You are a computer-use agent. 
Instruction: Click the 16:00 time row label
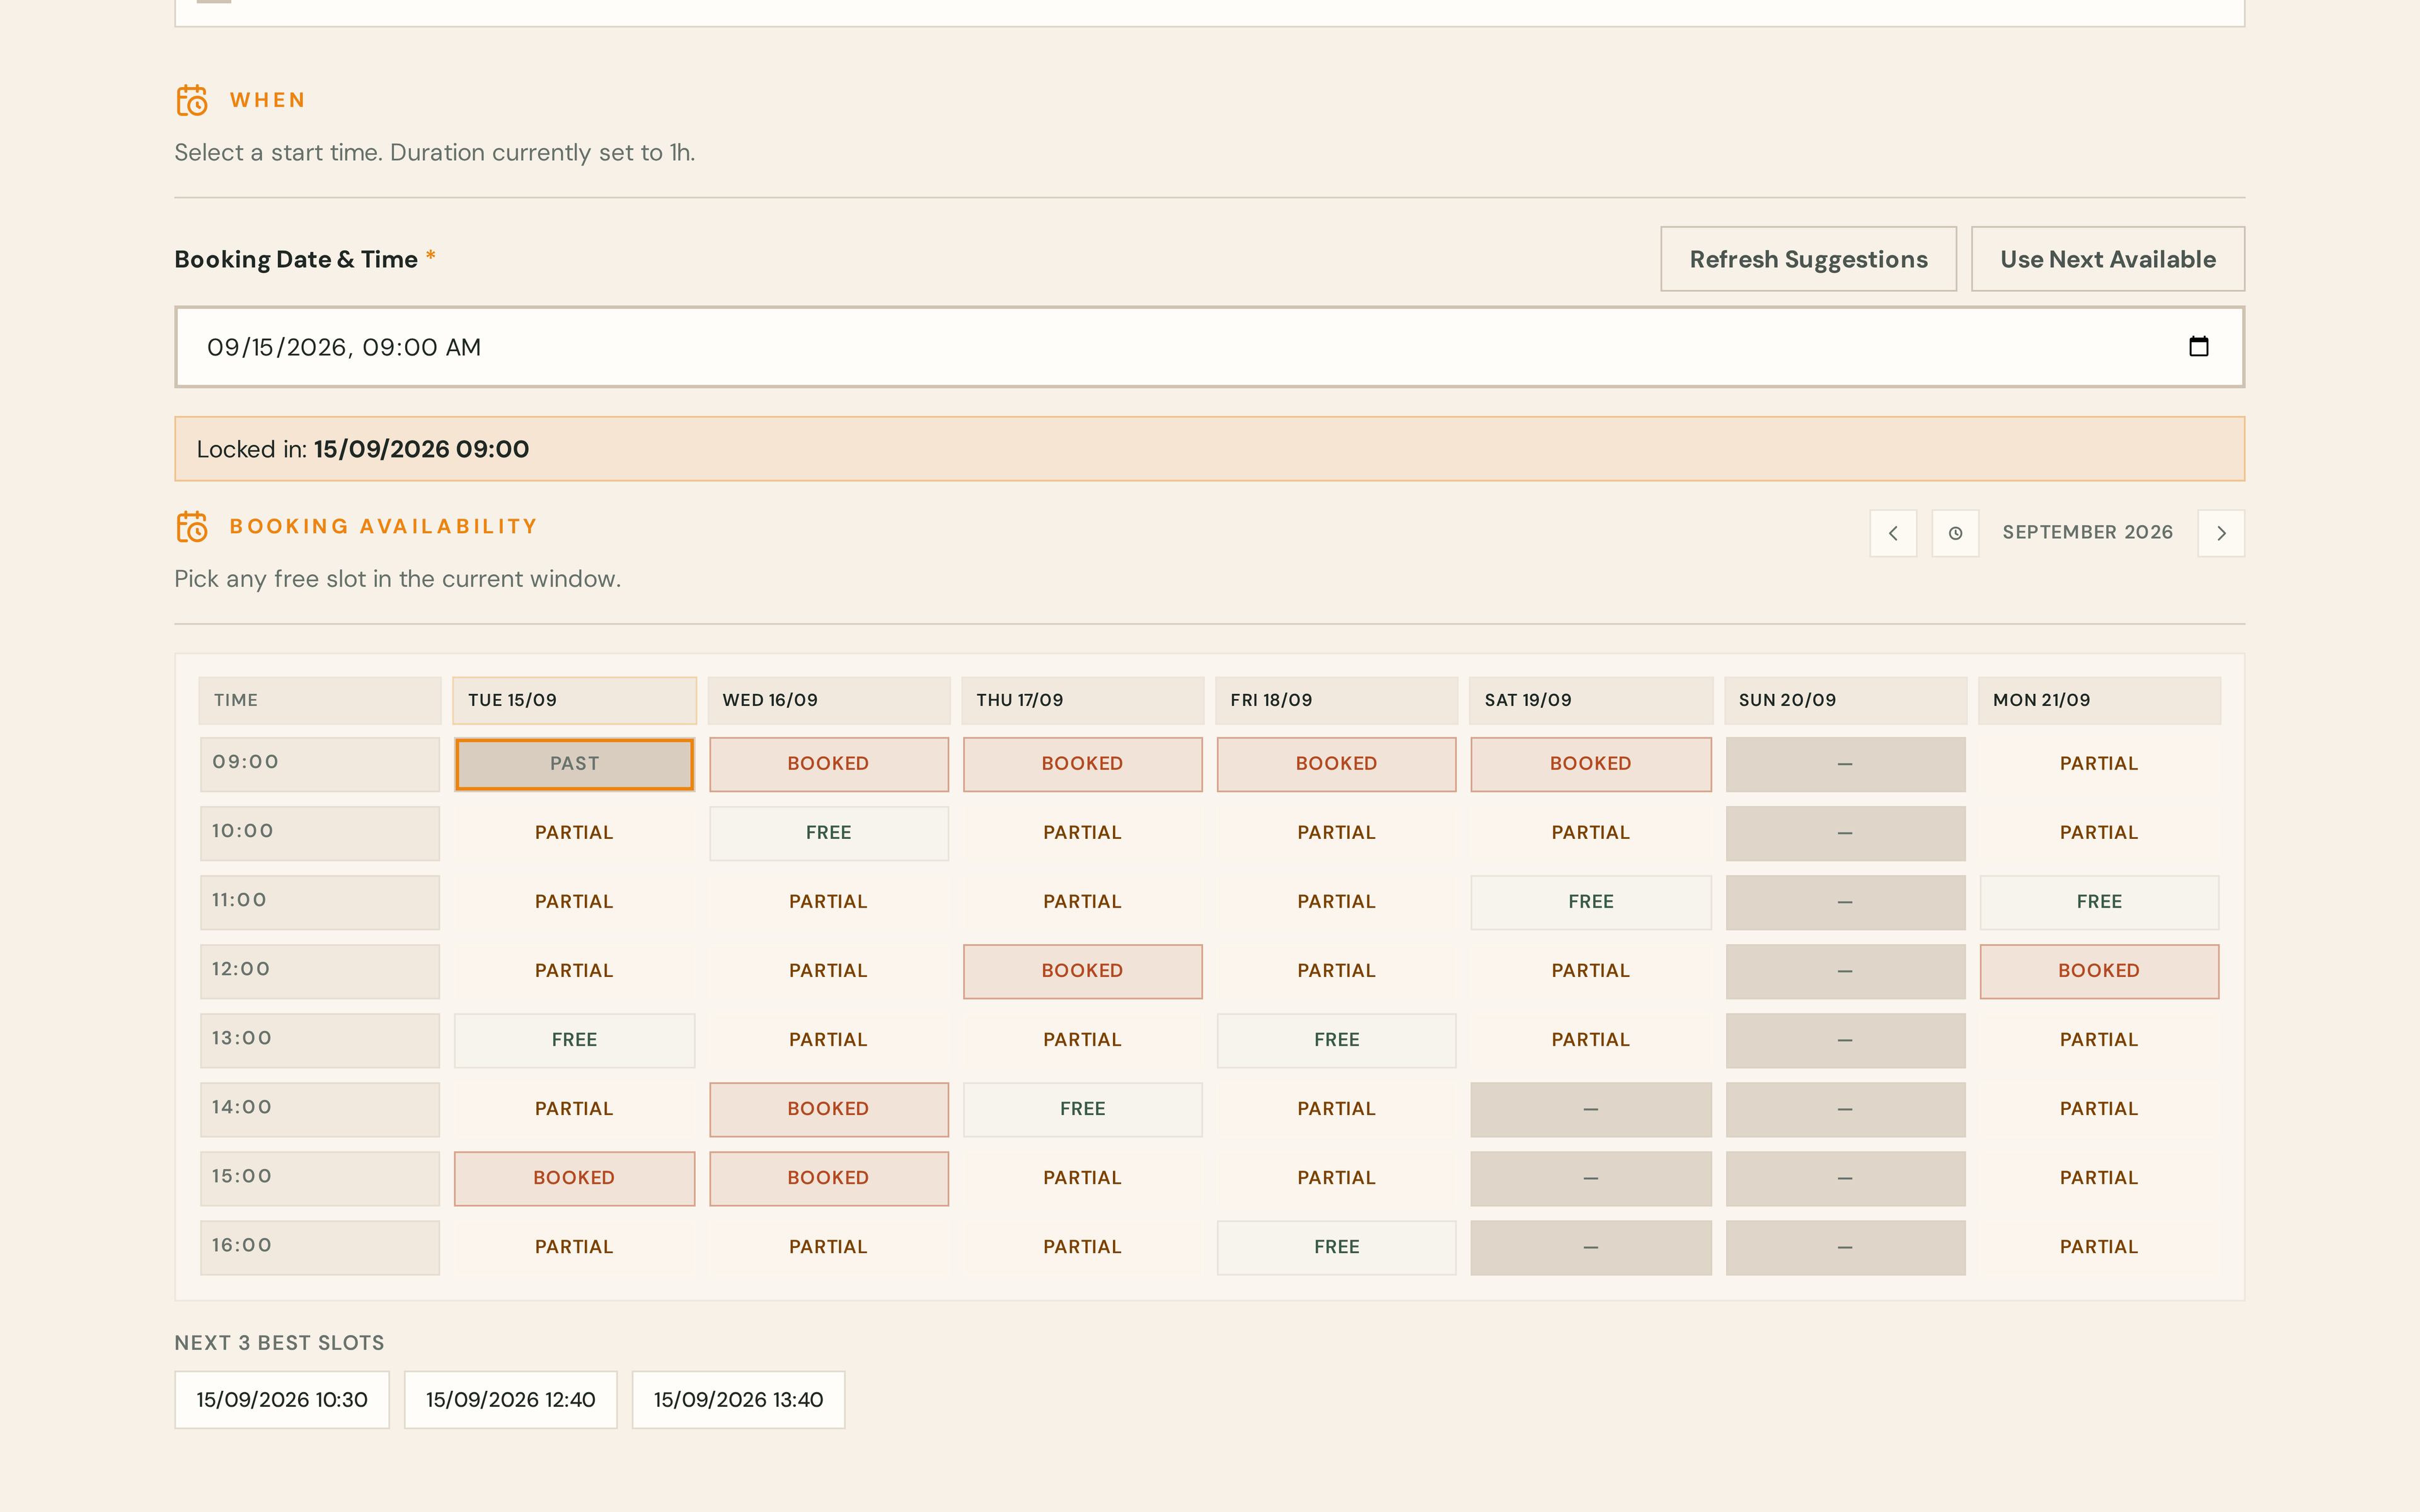pos(320,1247)
